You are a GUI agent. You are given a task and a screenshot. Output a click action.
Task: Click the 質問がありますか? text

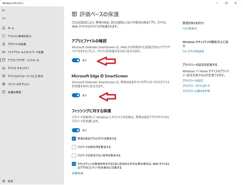tap(193, 23)
